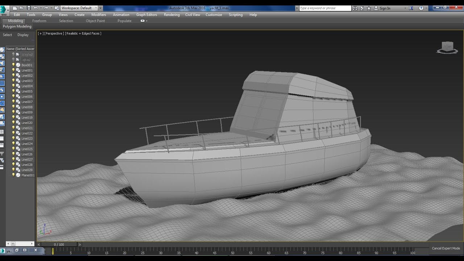This screenshot has width=464, height=261.
Task: Switch to the Object Paint ribbon tab
Action: 95,21
